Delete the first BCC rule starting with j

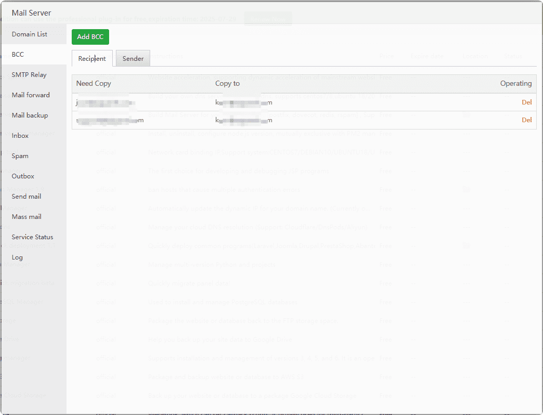click(527, 102)
